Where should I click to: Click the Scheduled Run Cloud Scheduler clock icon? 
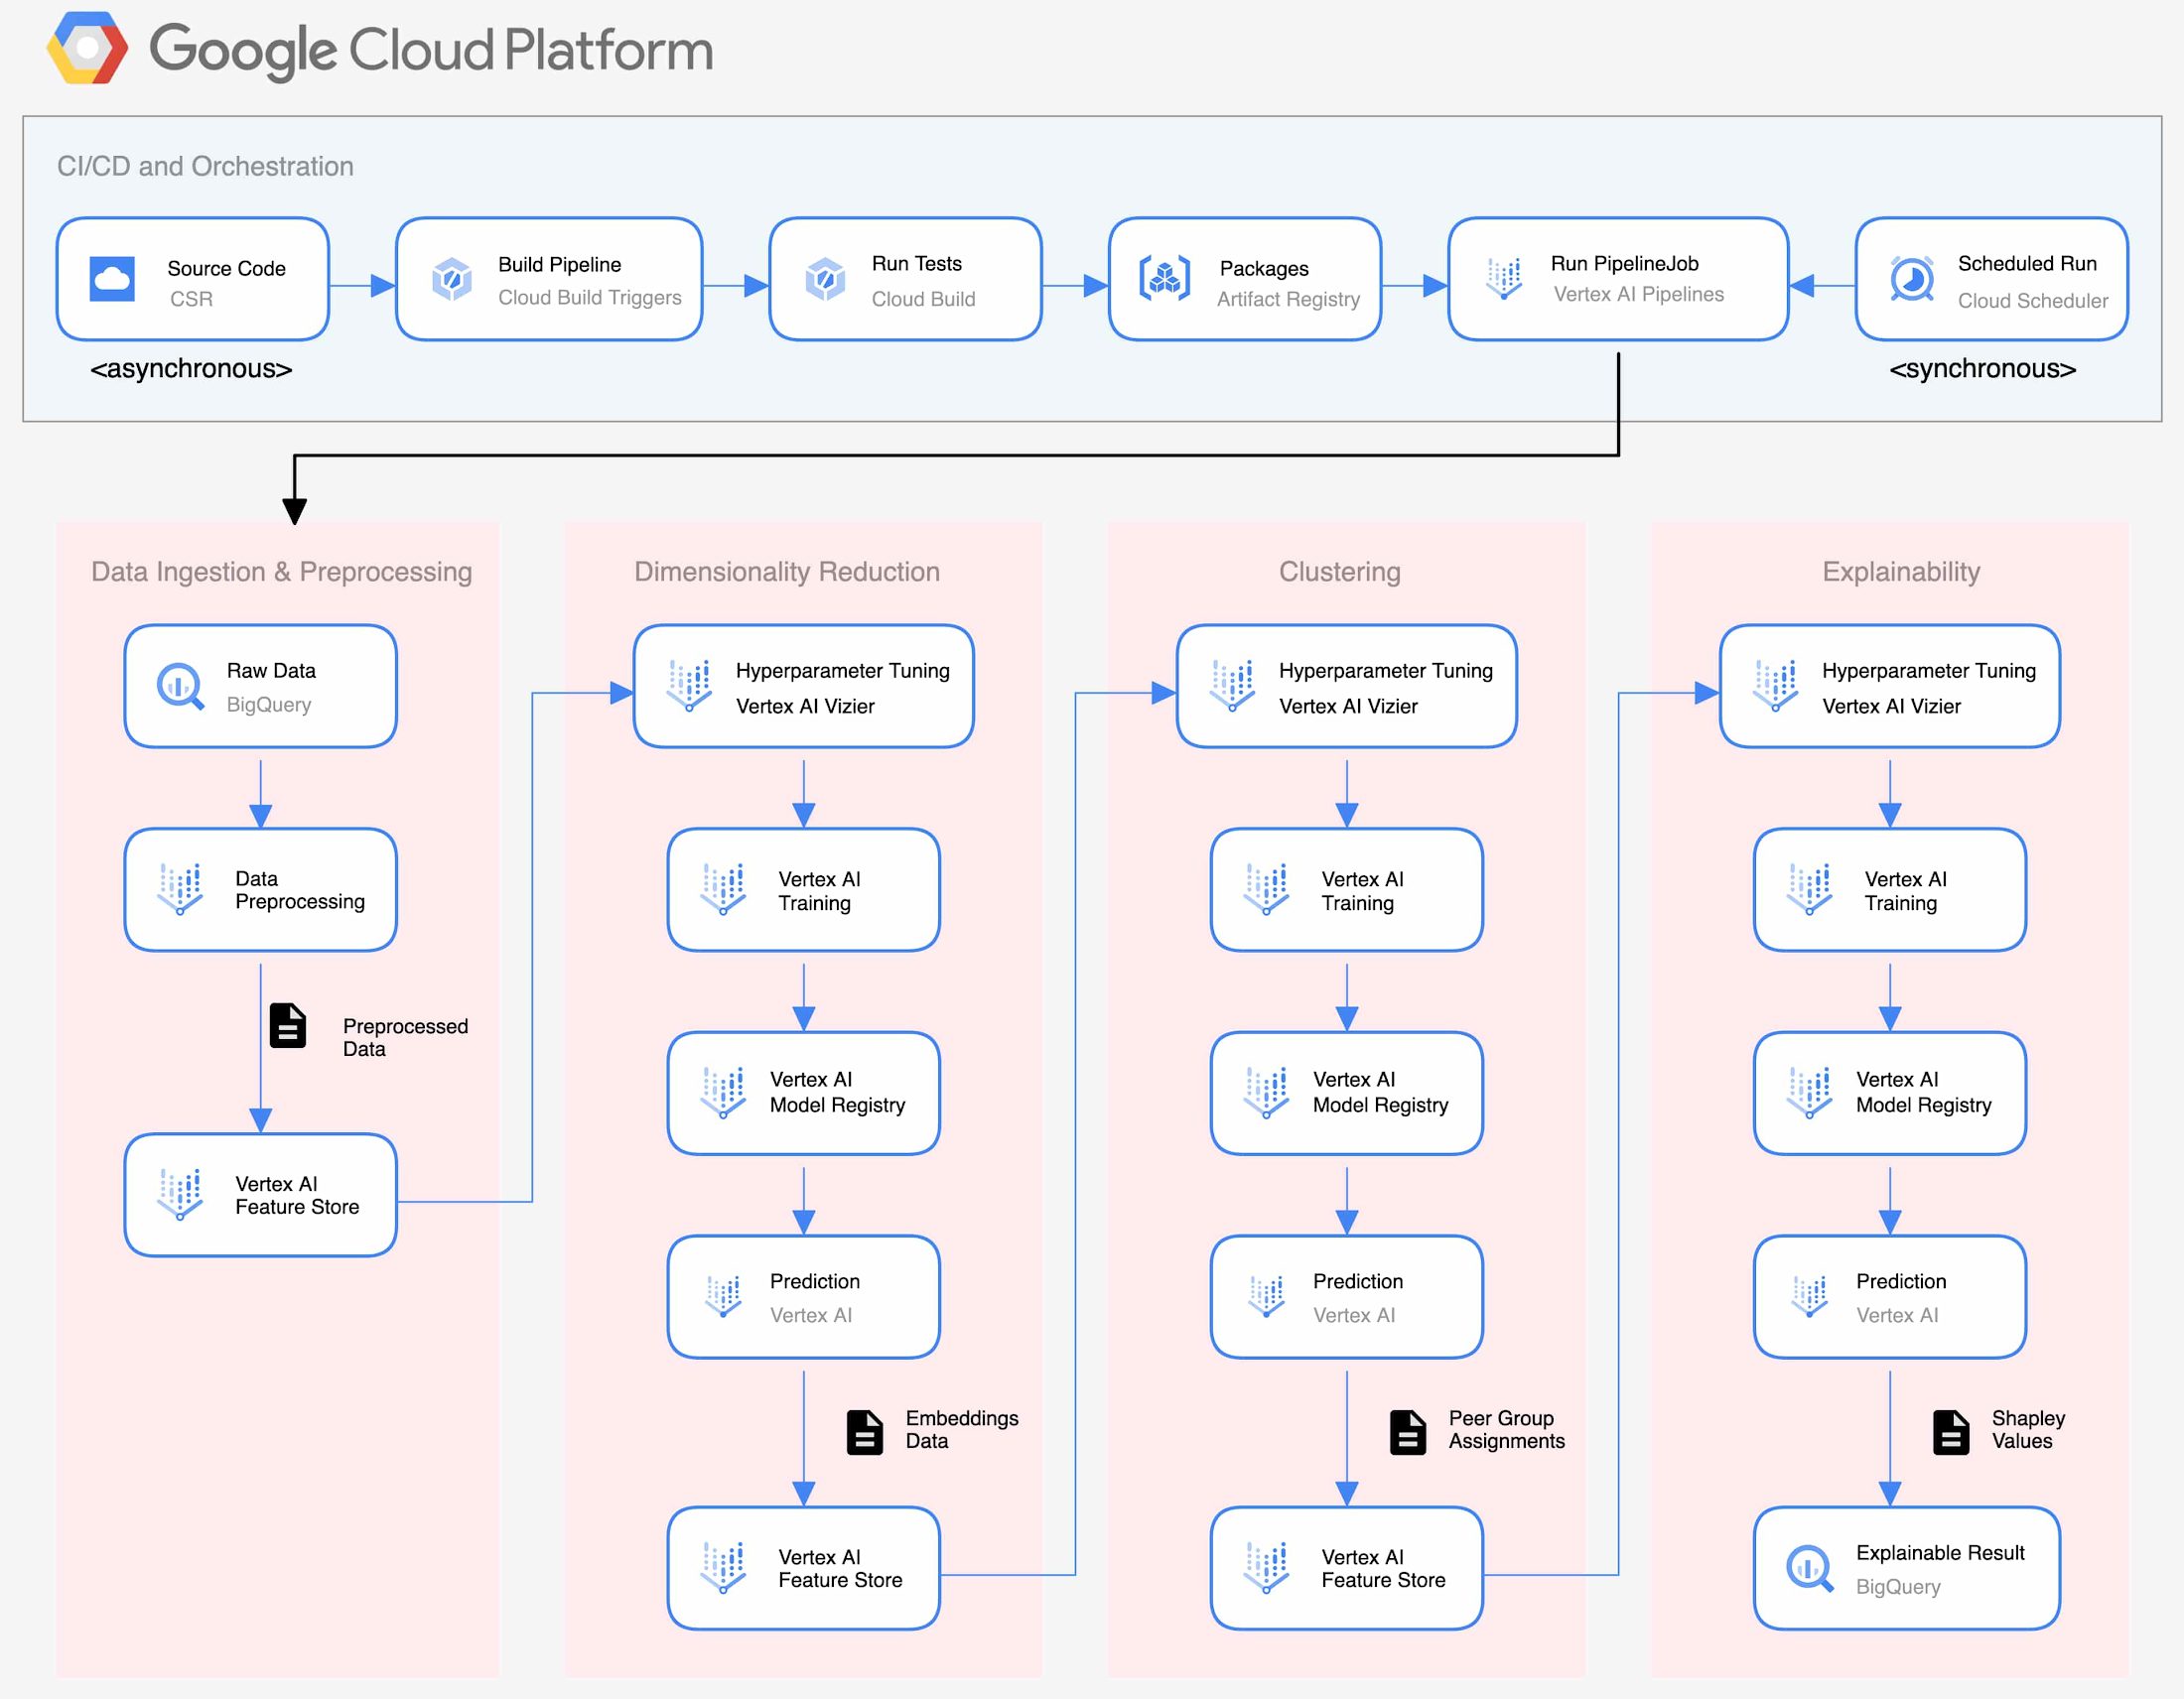[1912, 279]
